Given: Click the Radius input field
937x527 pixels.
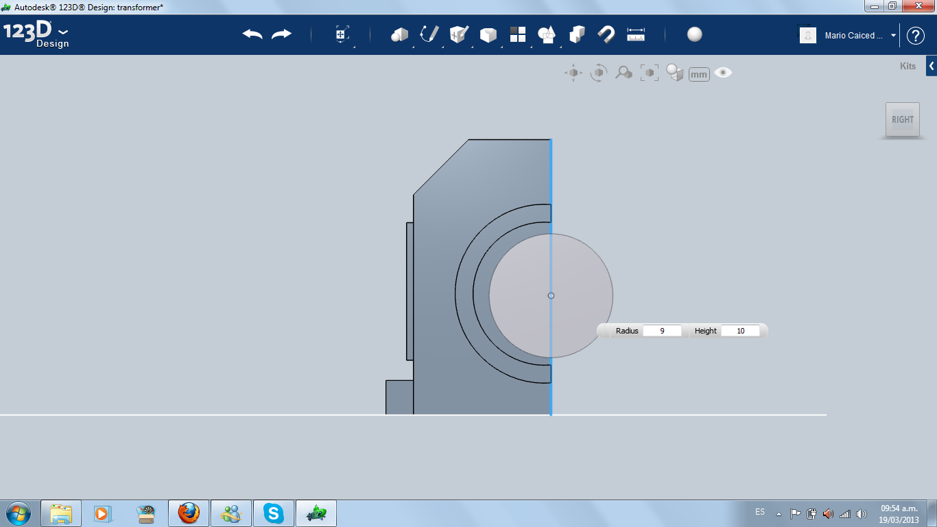Looking at the screenshot, I should pyautogui.click(x=662, y=331).
